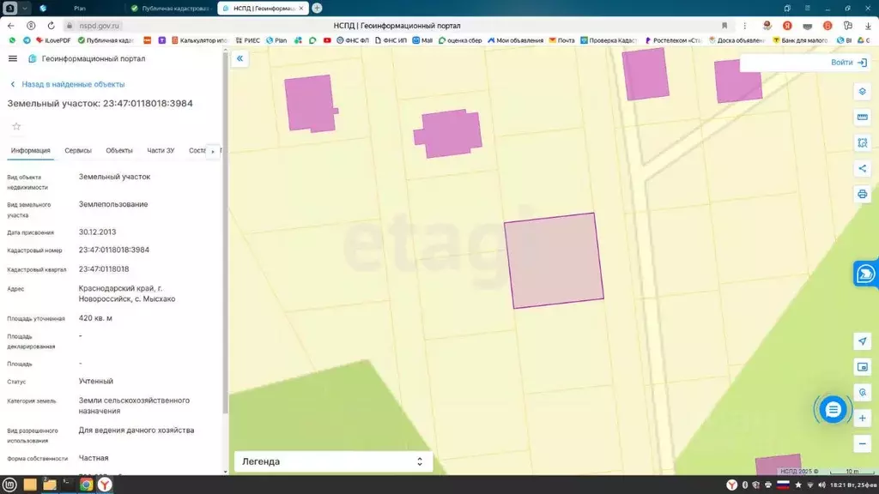Switch to the Сервисы tab
This screenshot has height=494, width=879.
(78, 150)
